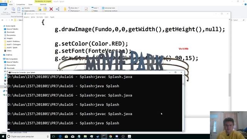Select Downloads under Acesso rápido

pyautogui.click(x=9, y=32)
